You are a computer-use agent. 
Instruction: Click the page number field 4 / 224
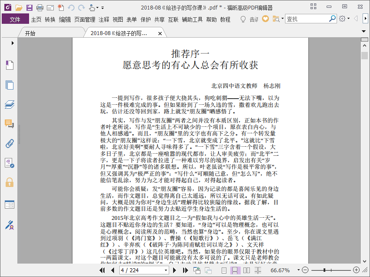(x=142, y=270)
